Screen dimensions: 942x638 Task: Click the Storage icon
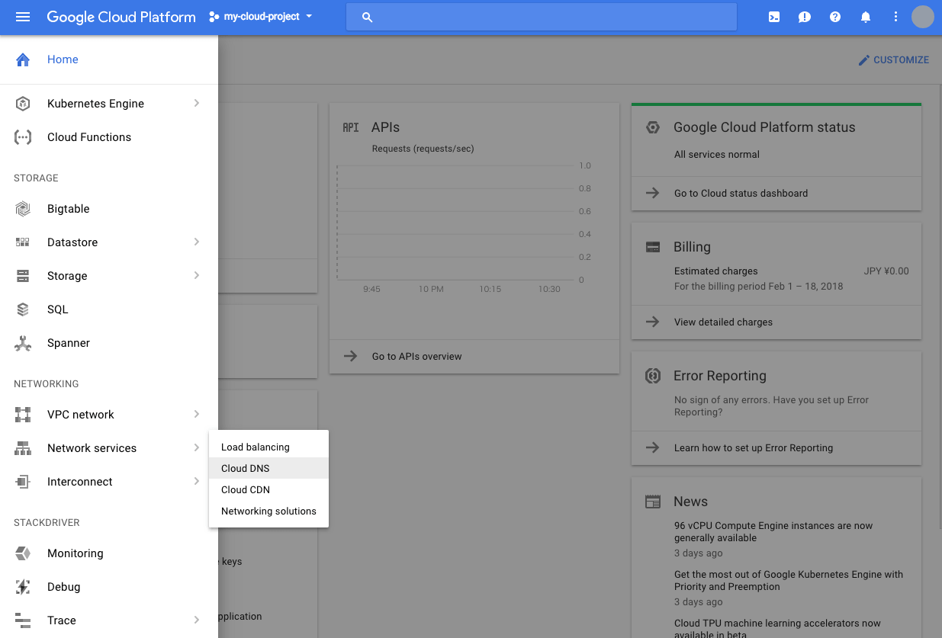[x=23, y=276]
